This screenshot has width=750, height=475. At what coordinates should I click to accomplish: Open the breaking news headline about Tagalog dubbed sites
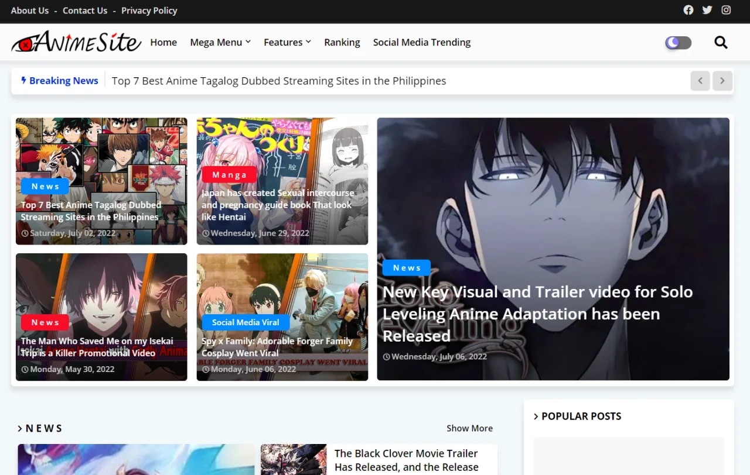pyautogui.click(x=279, y=81)
